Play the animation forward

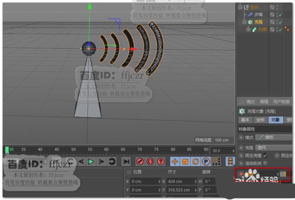click(x=91, y=161)
